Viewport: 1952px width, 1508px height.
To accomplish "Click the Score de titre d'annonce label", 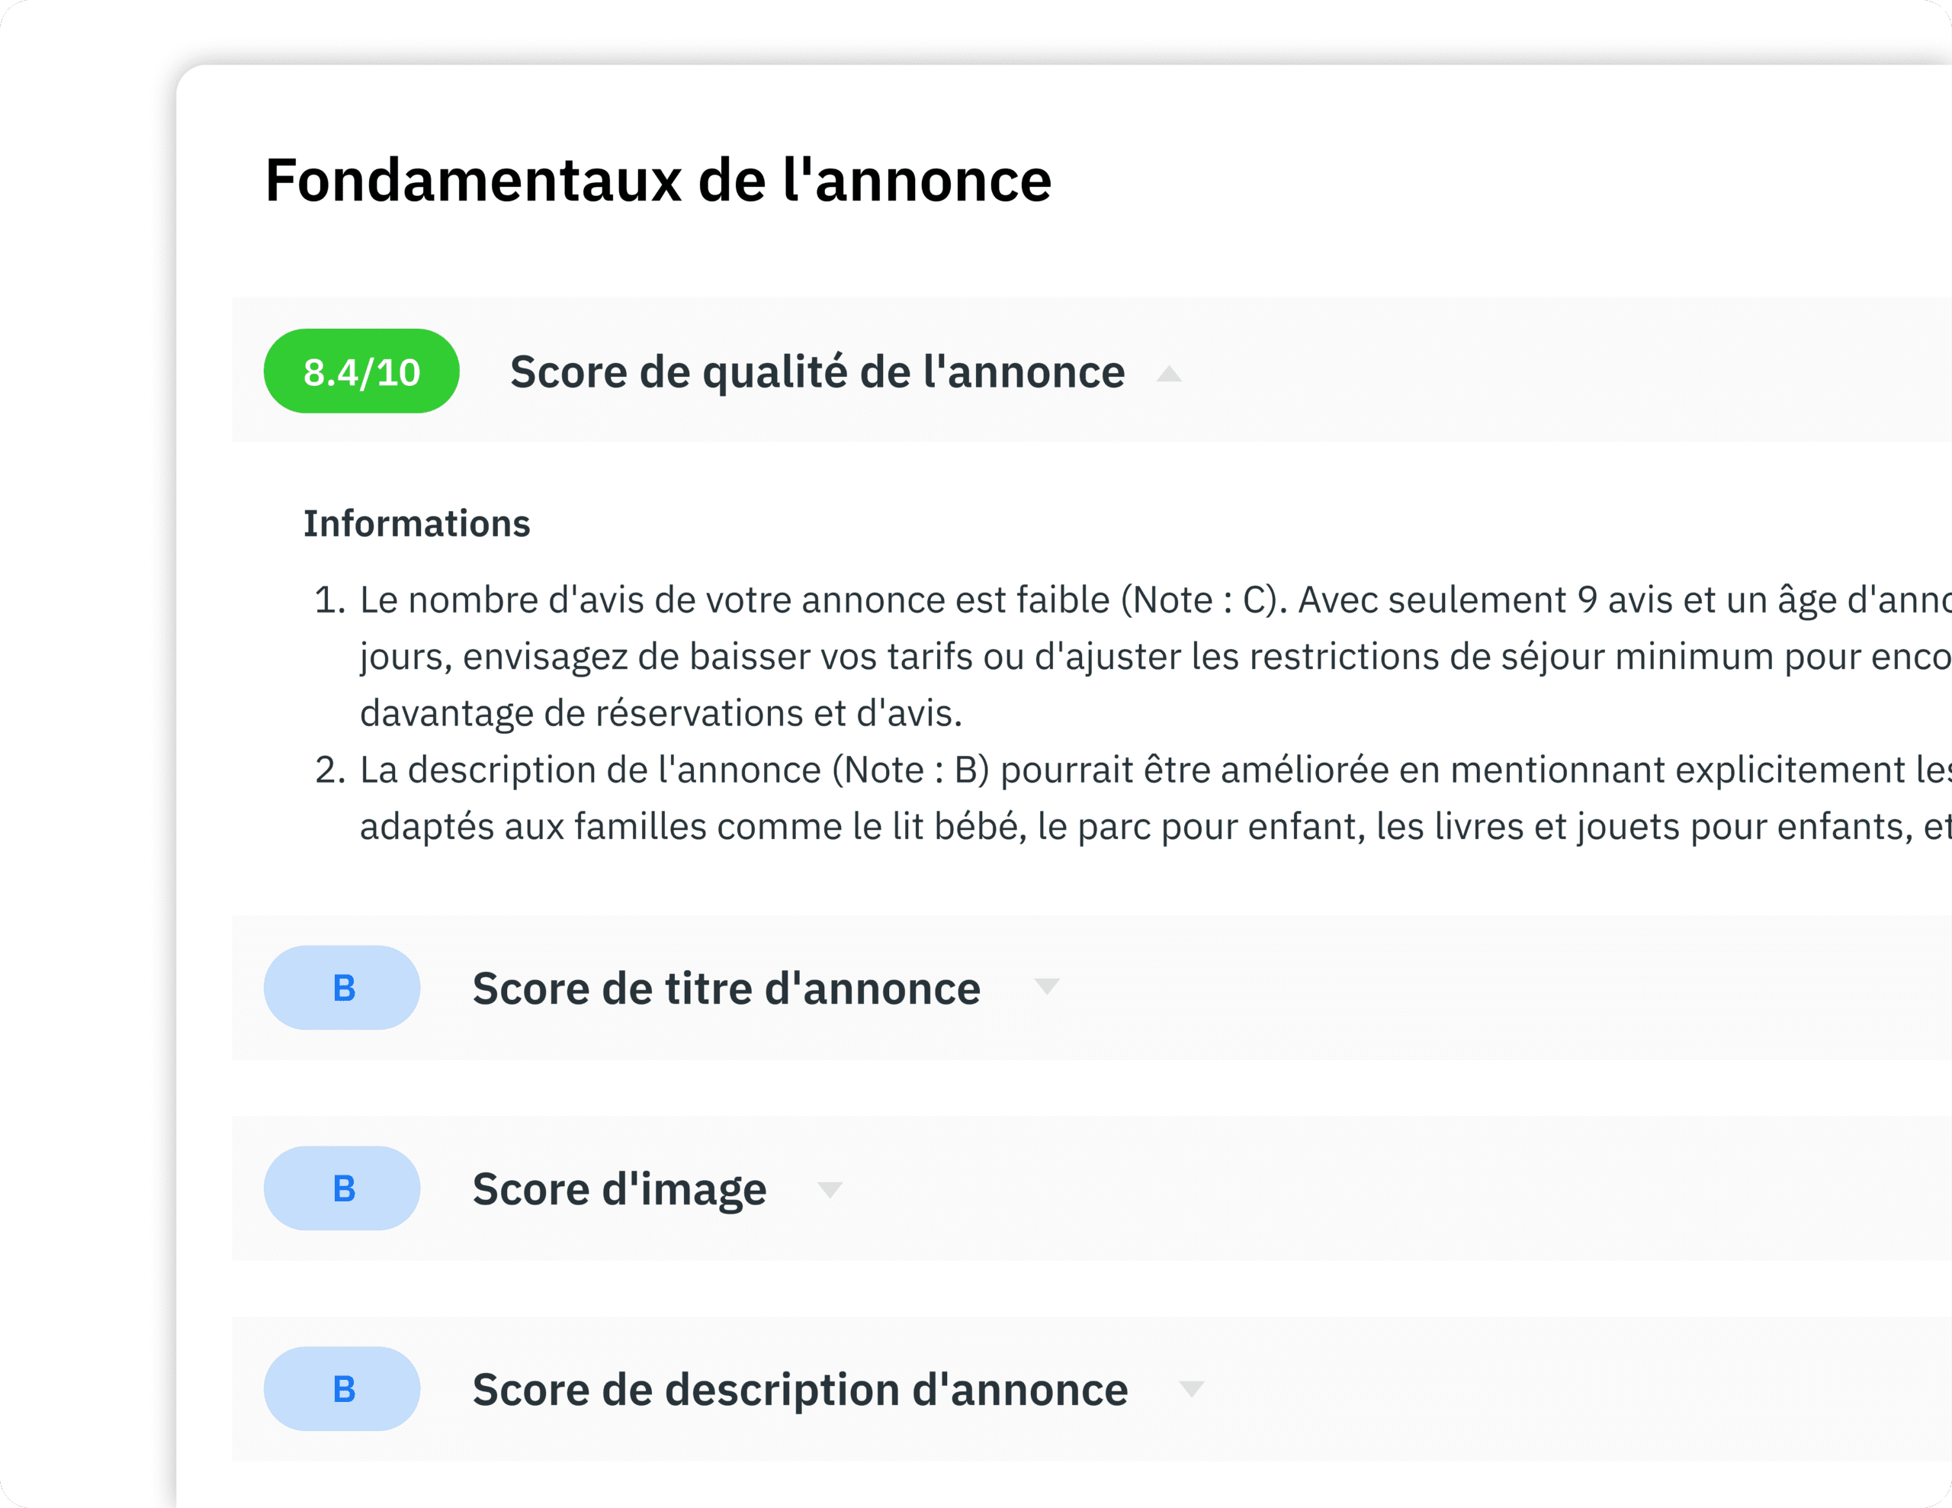I will 726,989.
